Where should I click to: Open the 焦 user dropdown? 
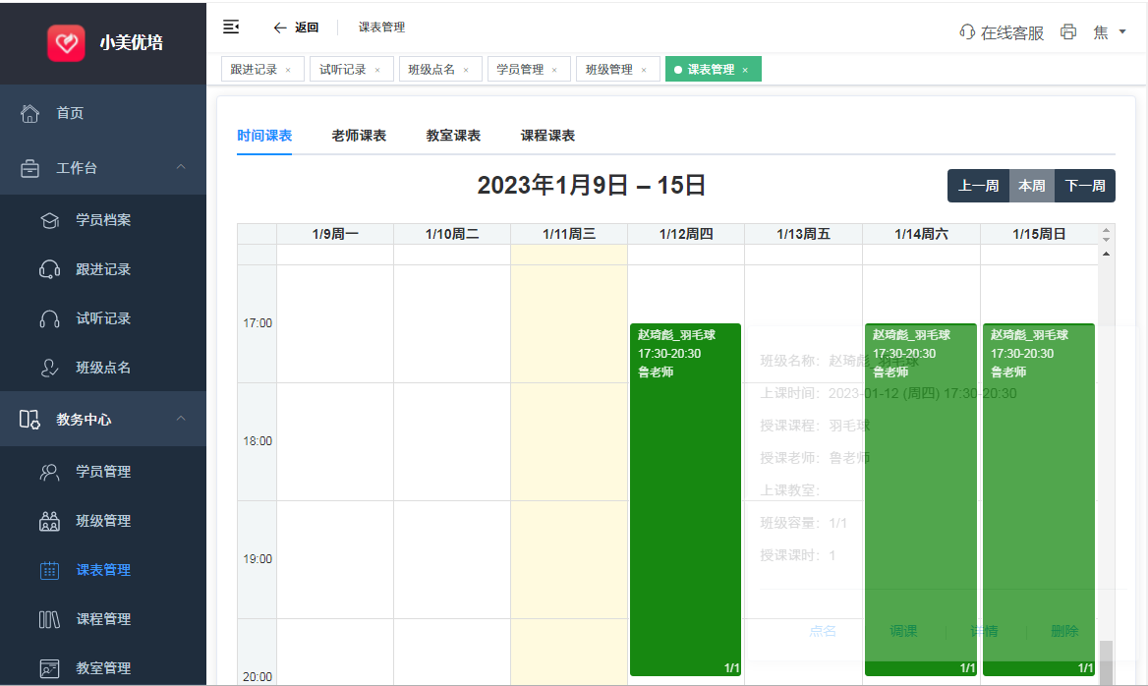tap(1110, 32)
